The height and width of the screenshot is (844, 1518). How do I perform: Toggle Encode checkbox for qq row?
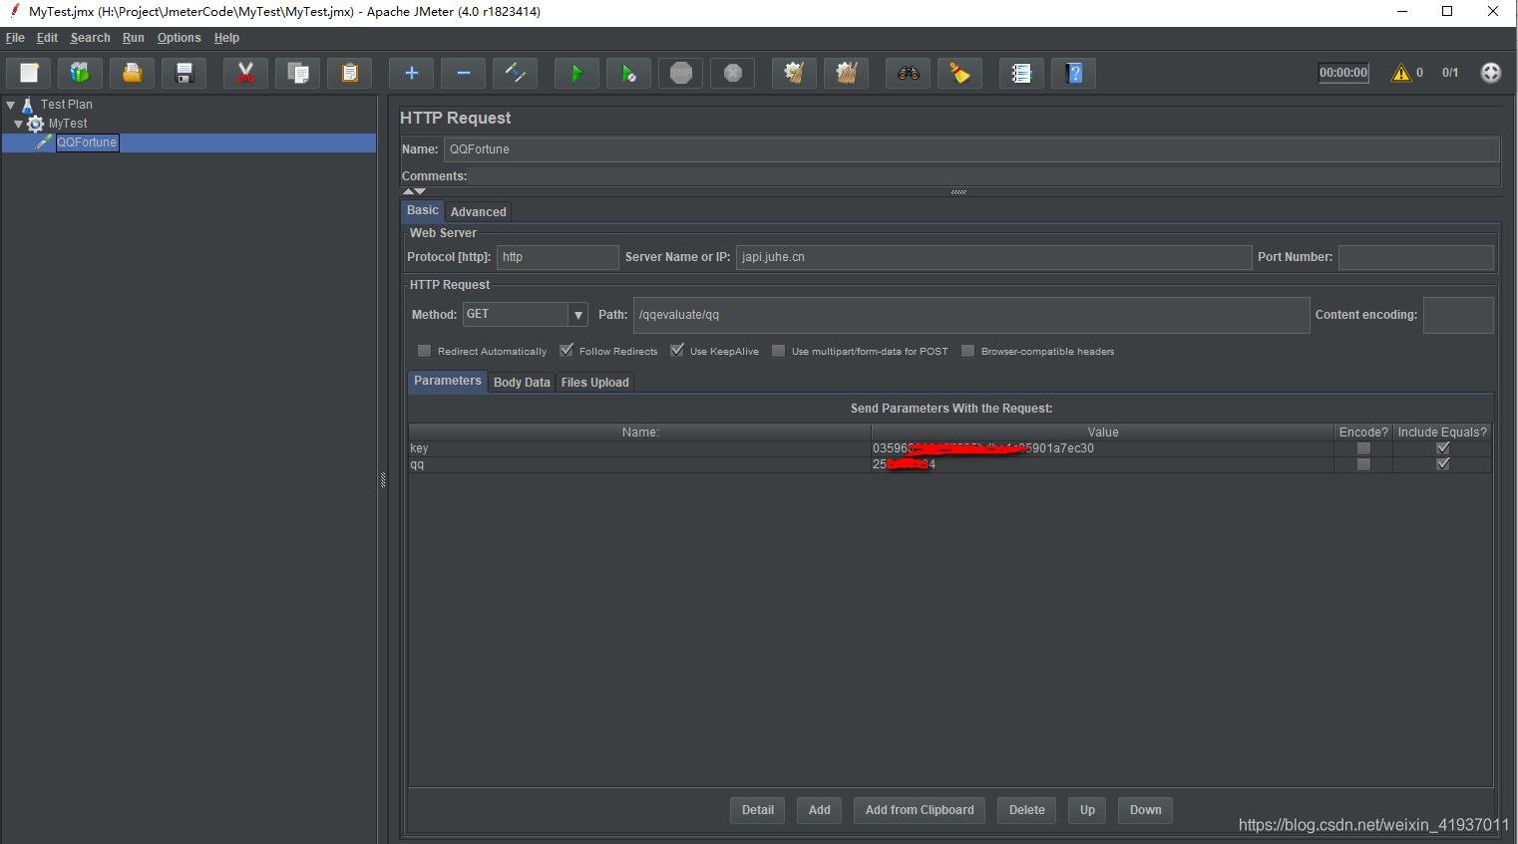[1363, 464]
